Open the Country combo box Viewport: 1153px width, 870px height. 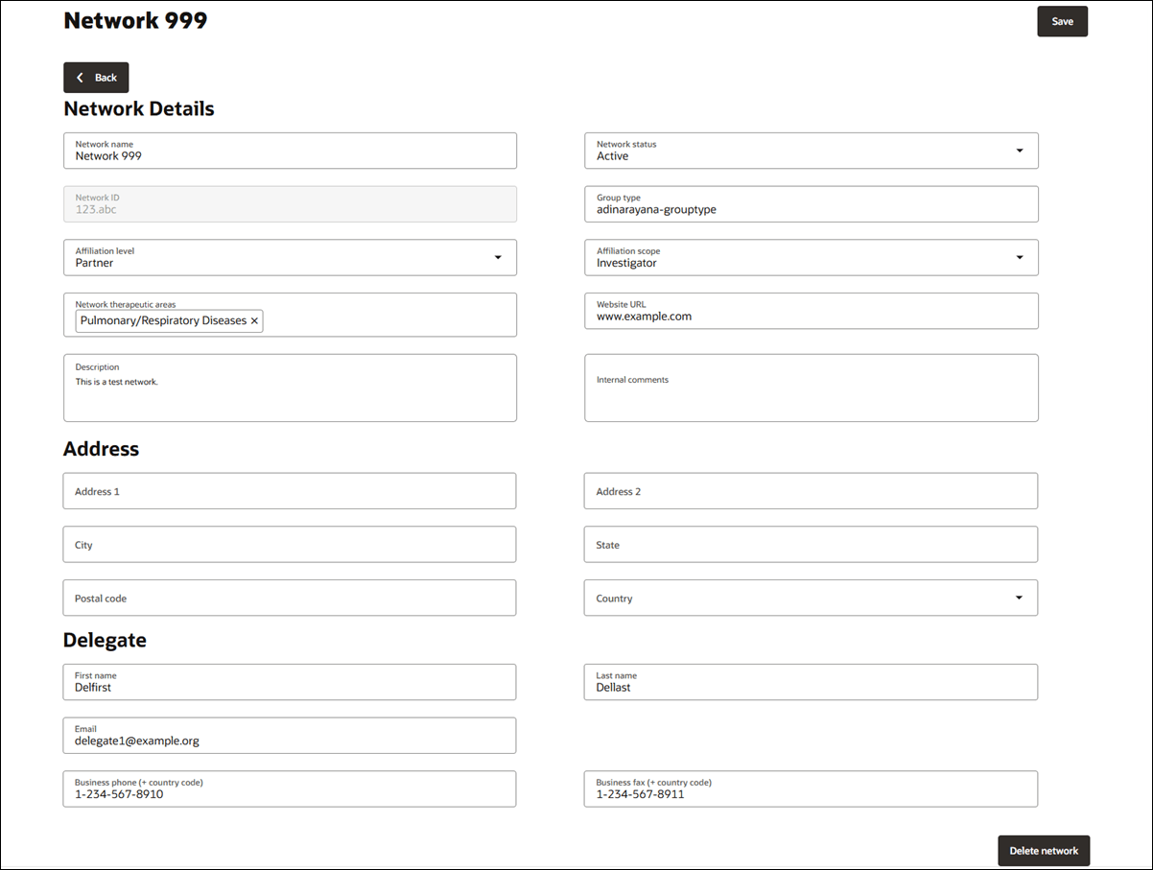pos(811,598)
